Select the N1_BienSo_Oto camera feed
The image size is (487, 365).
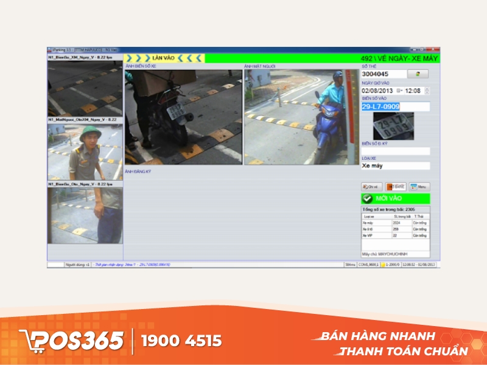point(85,215)
